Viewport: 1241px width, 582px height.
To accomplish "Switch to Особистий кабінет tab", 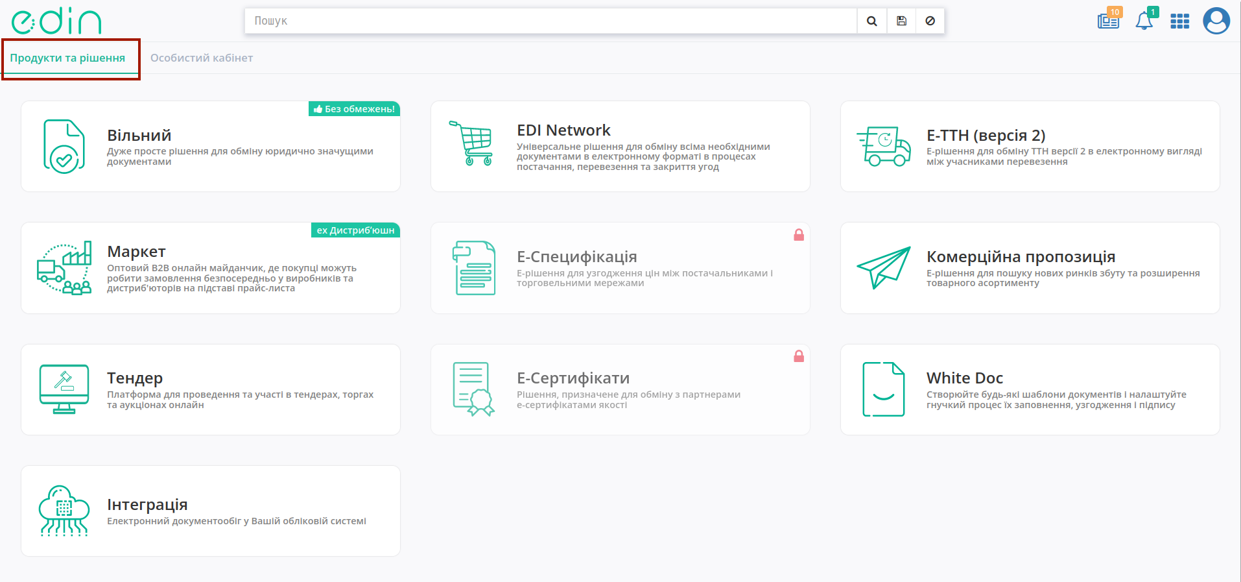I will pyautogui.click(x=202, y=58).
